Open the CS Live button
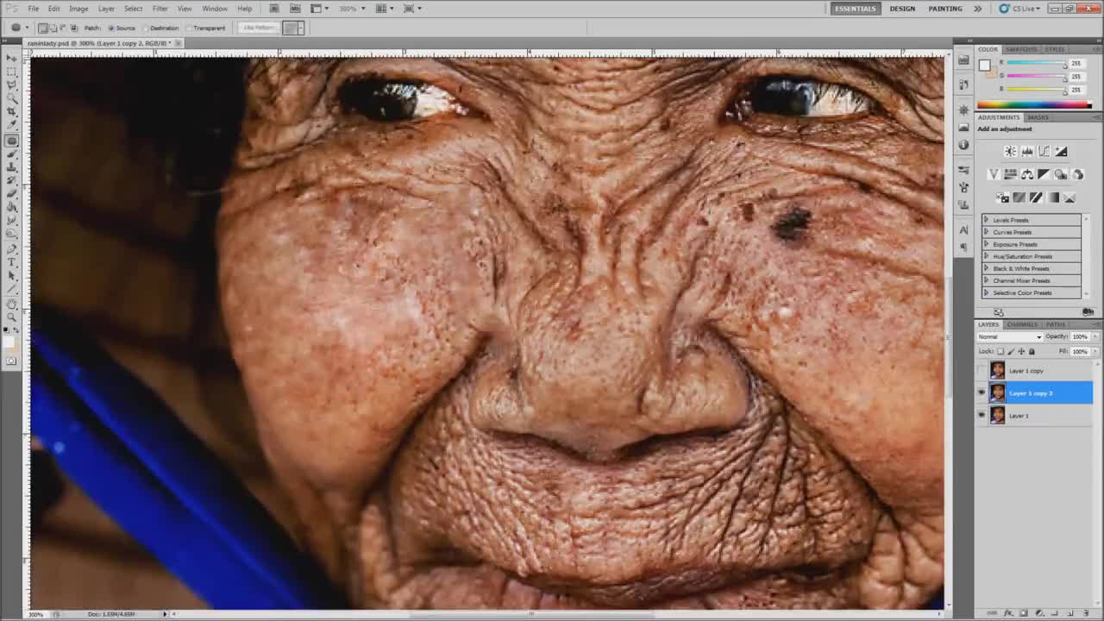The height and width of the screenshot is (621, 1104). 1021,9
